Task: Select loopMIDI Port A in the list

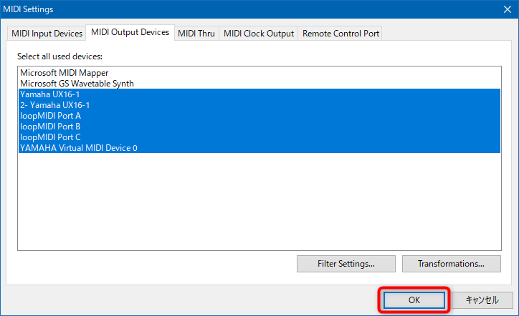Action: (259, 116)
